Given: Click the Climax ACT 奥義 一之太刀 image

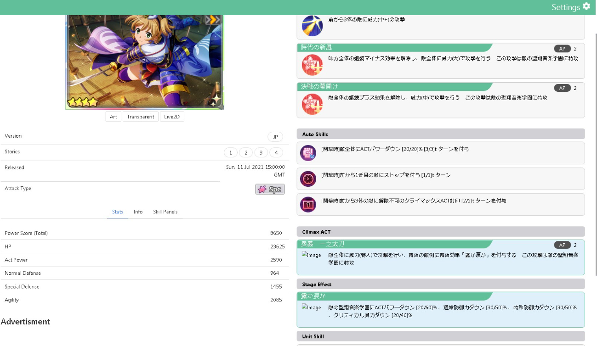Looking at the screenshot, I should tap(311, 255).
